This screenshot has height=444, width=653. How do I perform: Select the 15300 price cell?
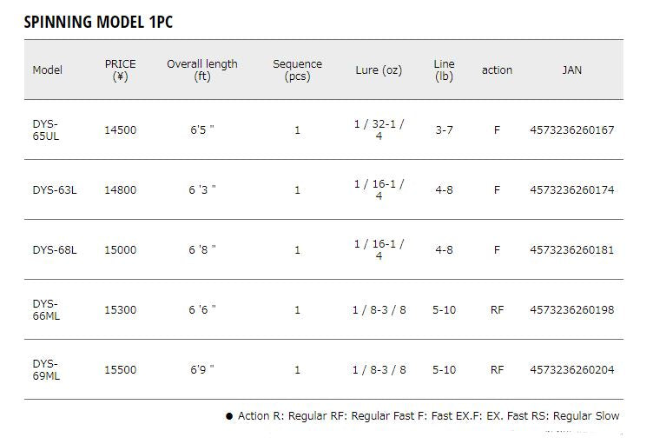[120, 310]
